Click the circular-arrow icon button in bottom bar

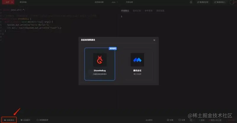pos(42,120)
